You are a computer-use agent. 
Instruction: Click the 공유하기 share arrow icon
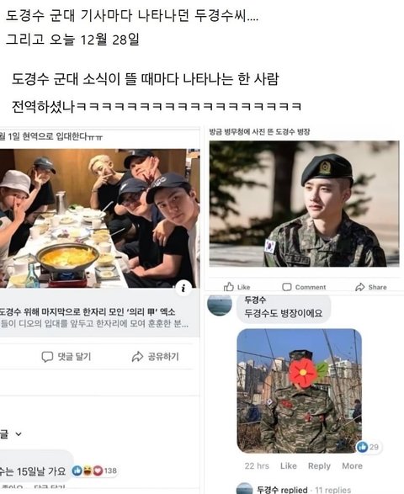tap(137, 357)
